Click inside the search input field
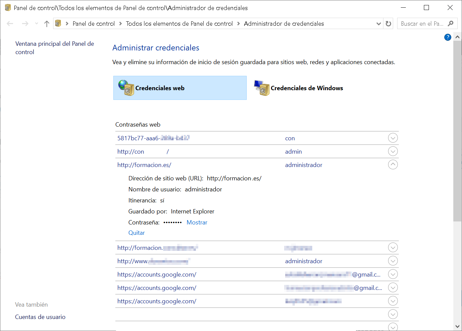462x331 pixels. tap(421, 23)
